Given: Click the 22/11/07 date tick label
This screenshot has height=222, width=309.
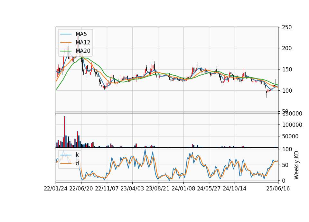Looking at the screenshot, I should tap(107, 189).
